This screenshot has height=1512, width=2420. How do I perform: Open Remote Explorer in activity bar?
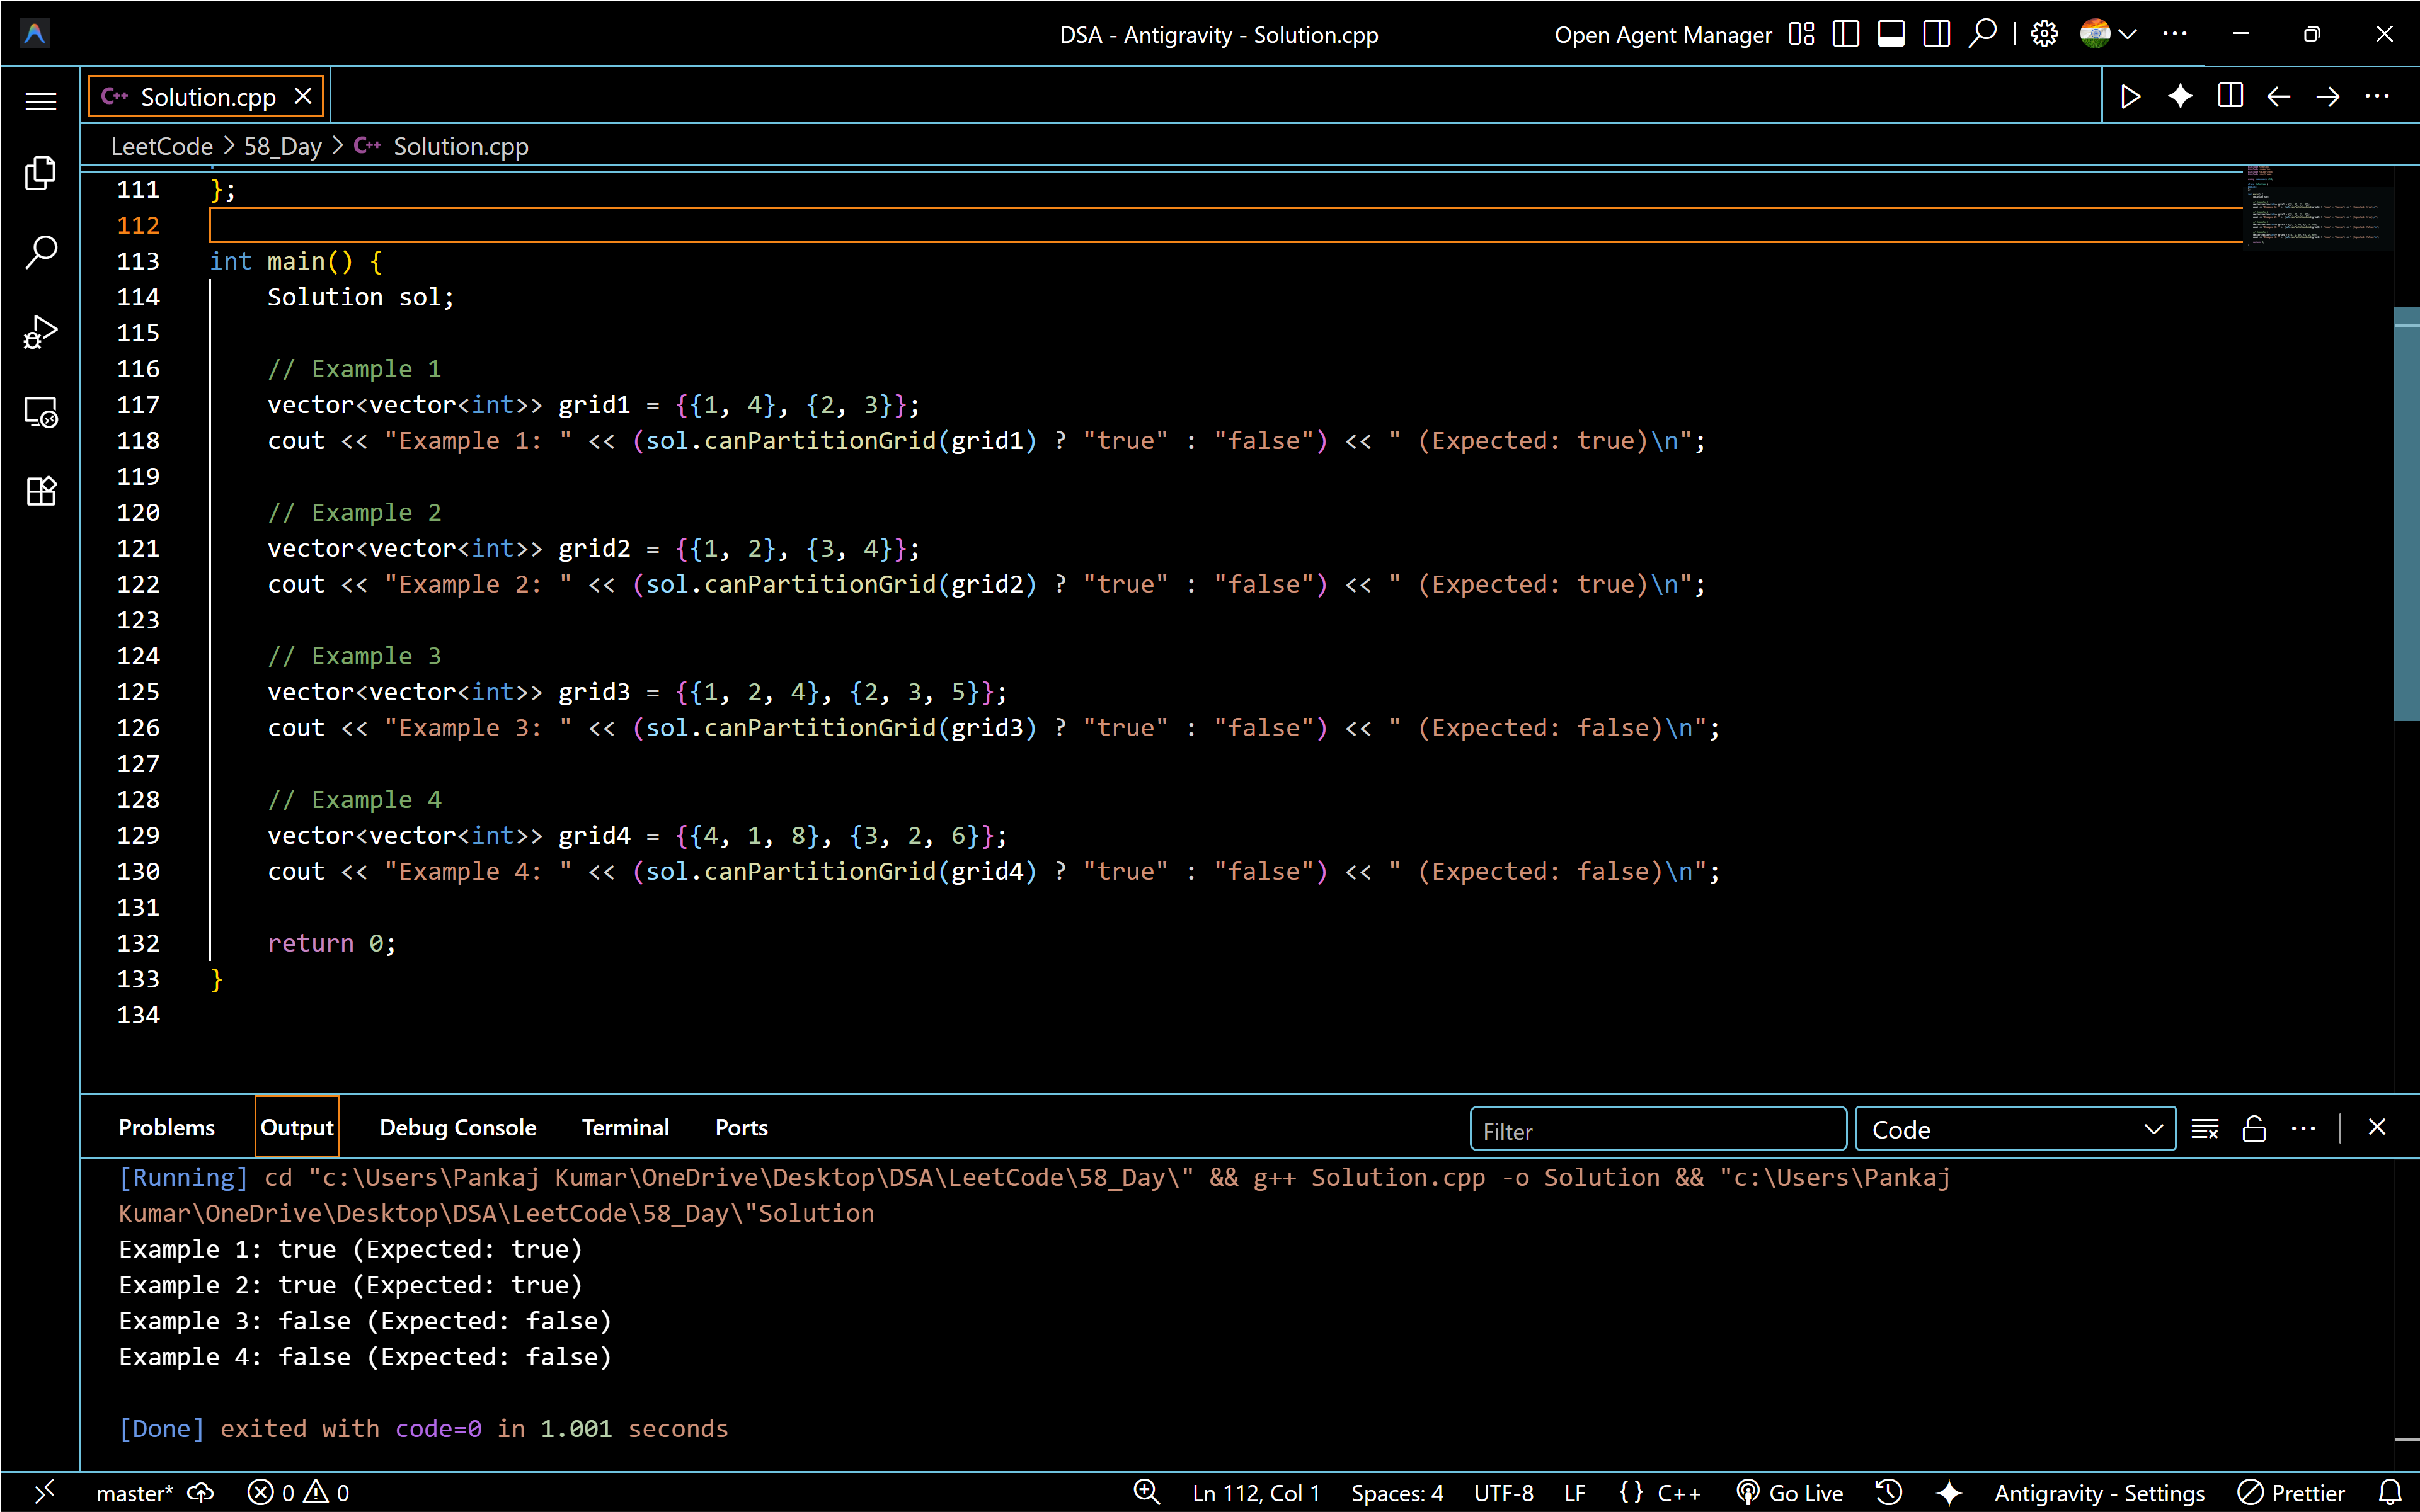point(40,412)
